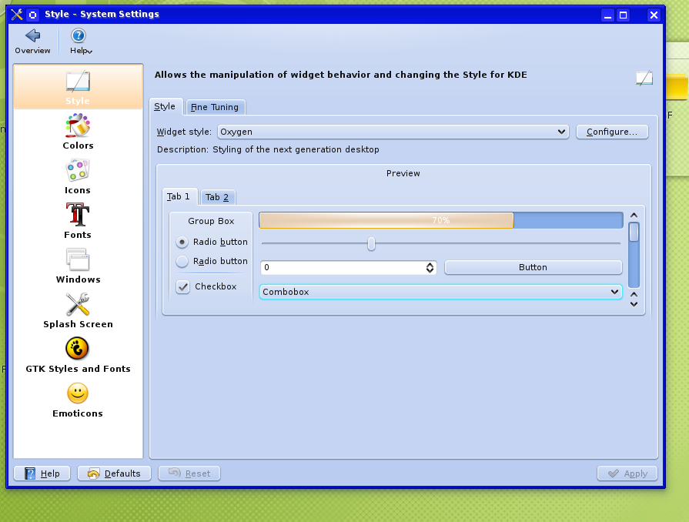The width and height of the screenshot is (689, 522).
Task: Open the Emoticons settings module
Action: click(78, 400)
